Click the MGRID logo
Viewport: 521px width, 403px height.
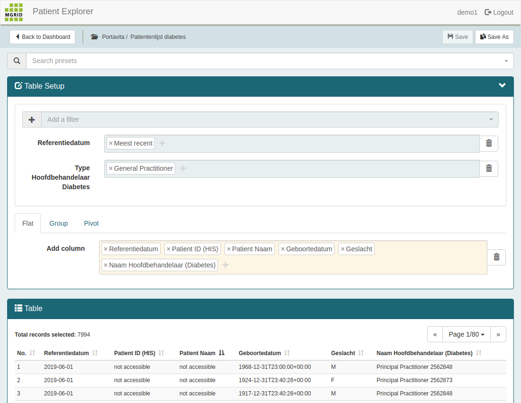click(14, 12)
